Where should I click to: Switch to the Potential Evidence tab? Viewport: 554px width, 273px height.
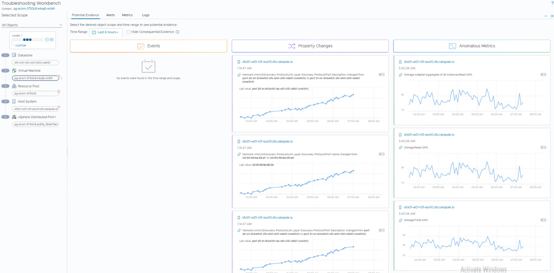click(85, 15)
